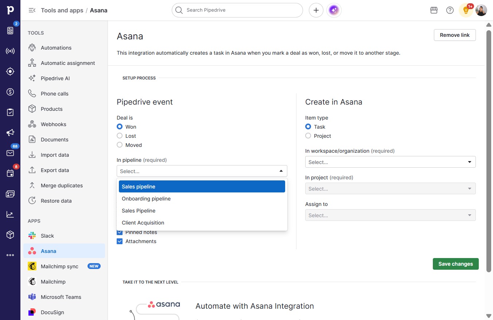493x320 pixels.
Task: Open the user profile avatar
Action: (x=481, y=10)
